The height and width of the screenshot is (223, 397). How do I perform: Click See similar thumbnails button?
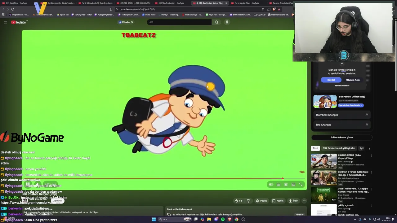(x=350, y=105)
